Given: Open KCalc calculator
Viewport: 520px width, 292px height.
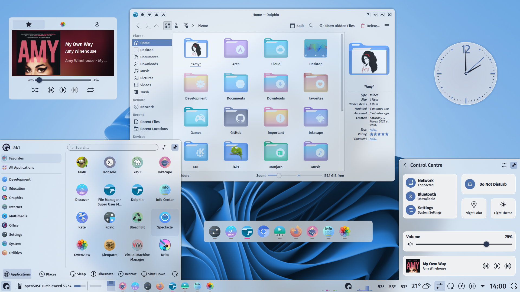Looking at the screenshot, I should point(109,220).
